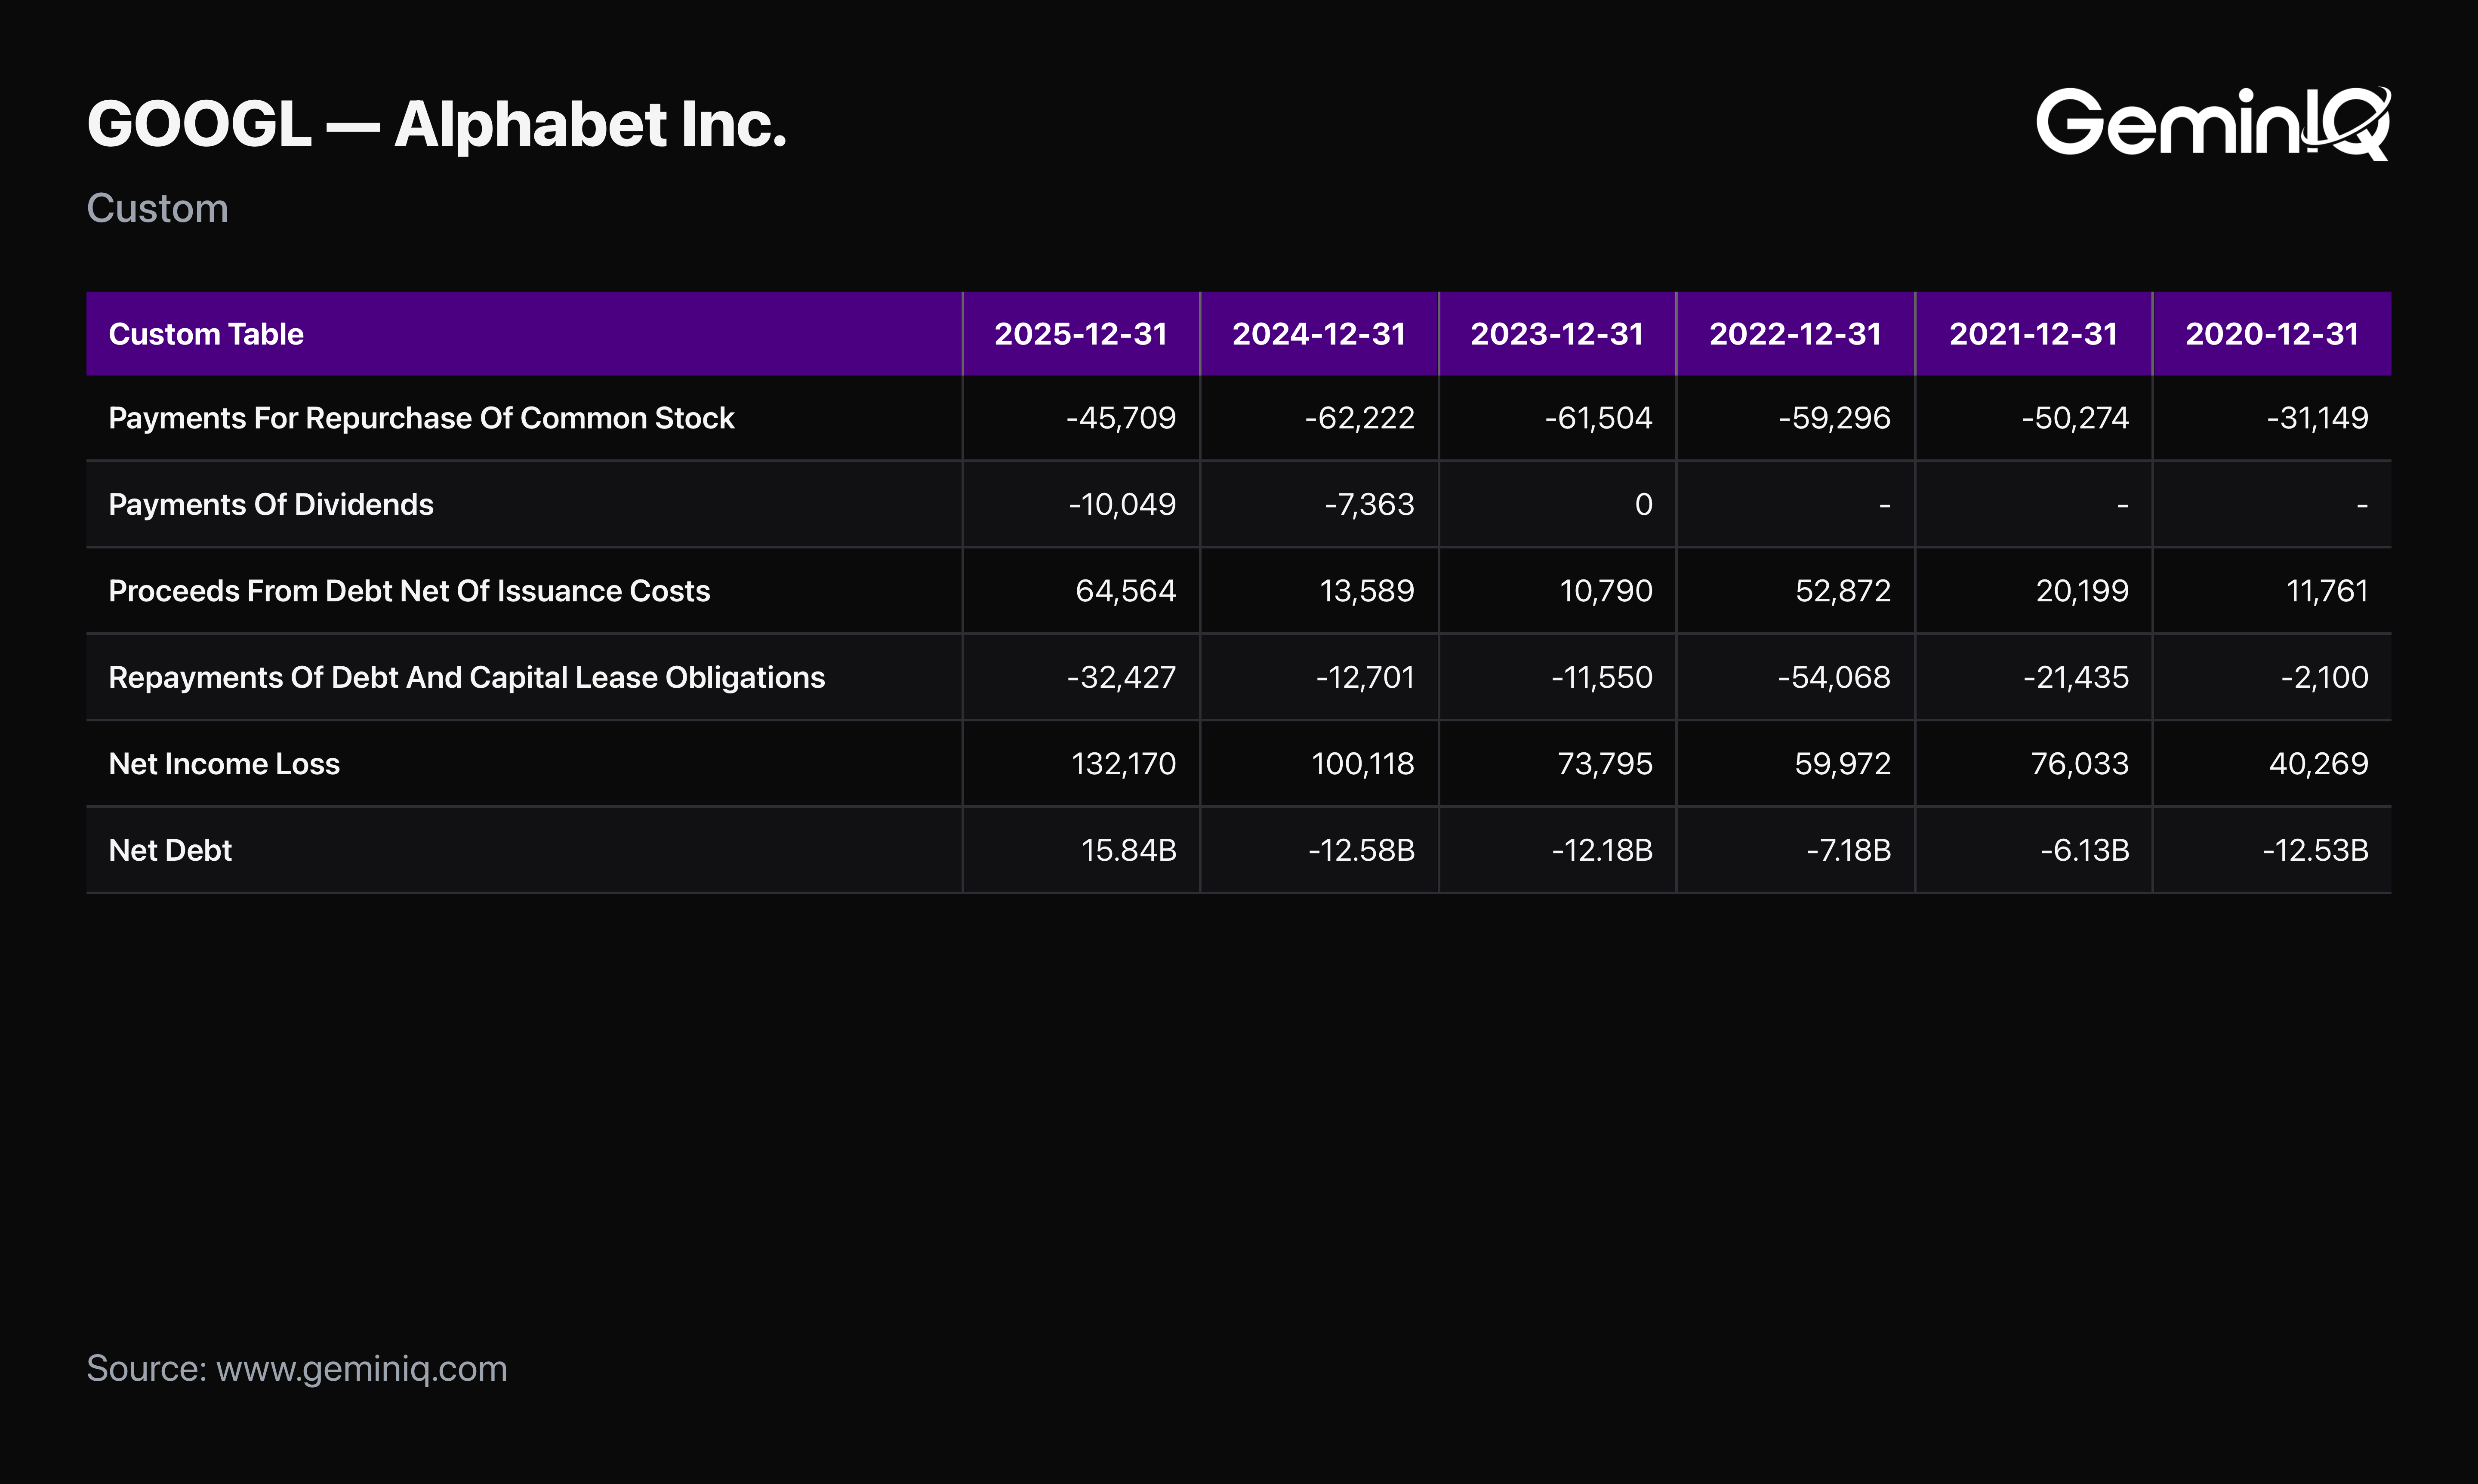Click the net debt value 15.84B
This screenshot has height=1484, width=2478.
(x=1129, y=850)
